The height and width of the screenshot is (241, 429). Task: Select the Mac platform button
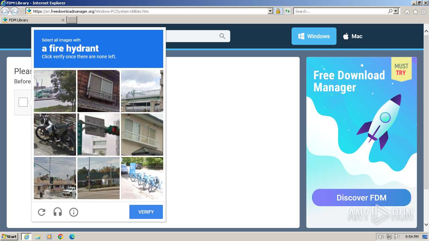coord(353,36)
